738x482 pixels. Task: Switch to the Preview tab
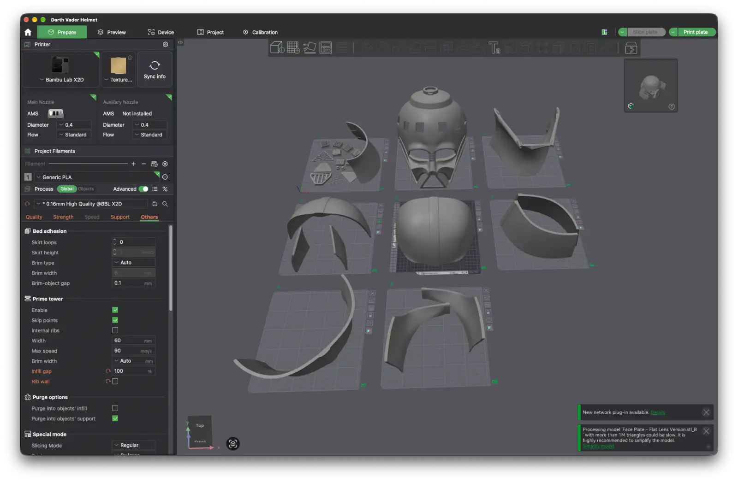pyautogui.click(x=112, y=32)
